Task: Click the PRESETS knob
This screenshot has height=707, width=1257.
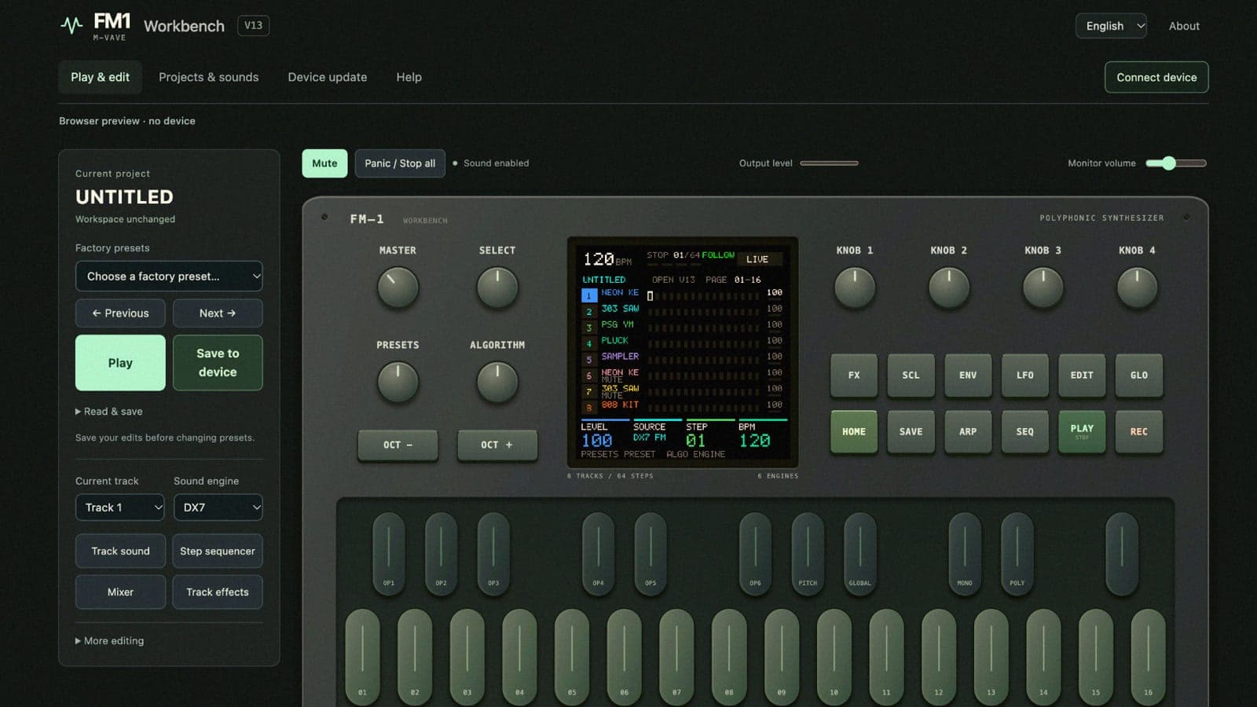Action: click(x=398, y=383)
